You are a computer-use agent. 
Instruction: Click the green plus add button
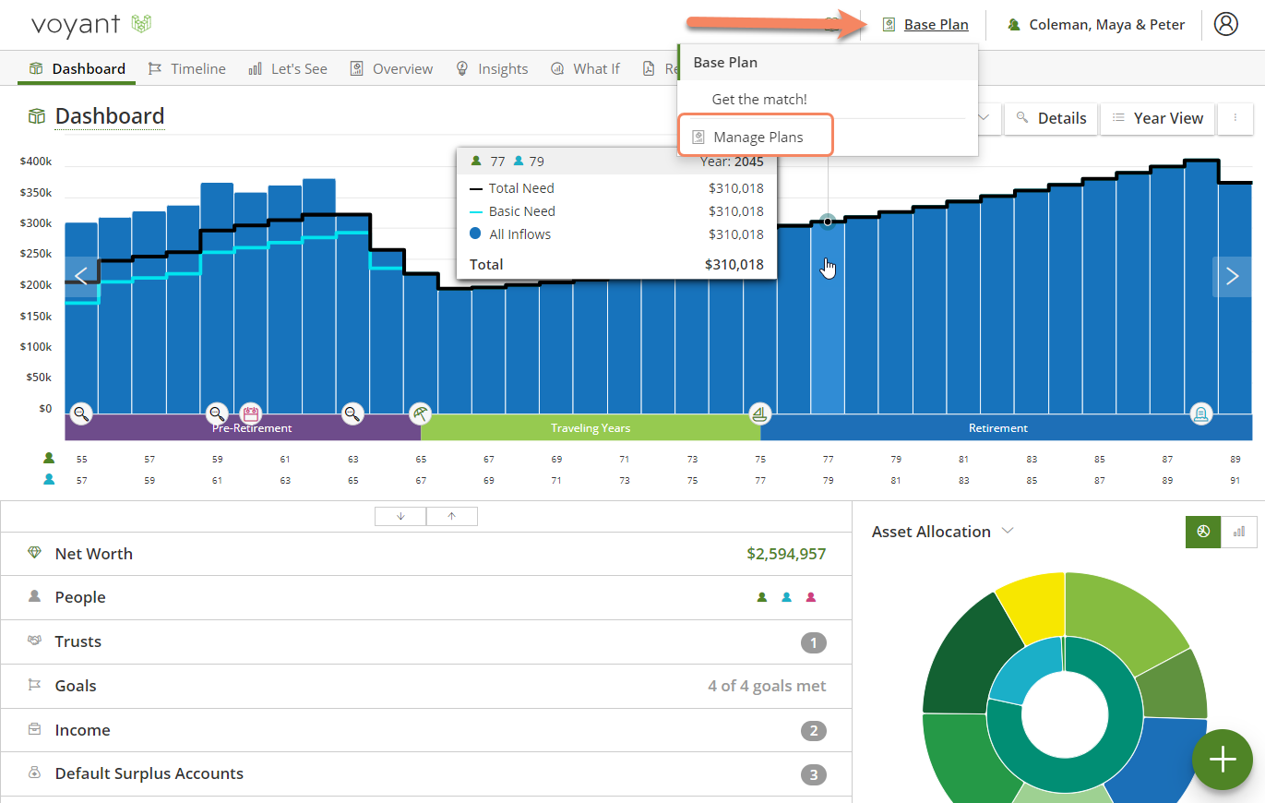point(1223,759)
